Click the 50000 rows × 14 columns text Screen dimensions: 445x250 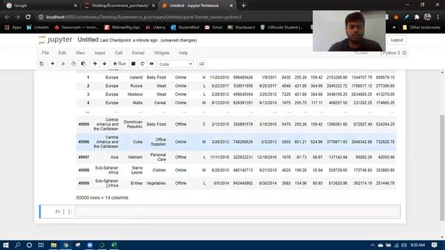click(x=102, y=197)
